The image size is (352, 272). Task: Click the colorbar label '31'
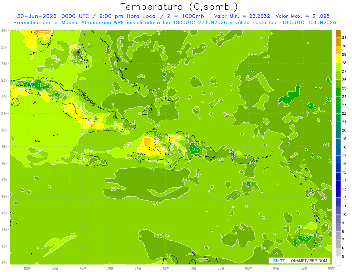pyautogui.click(x=344, y=38)
